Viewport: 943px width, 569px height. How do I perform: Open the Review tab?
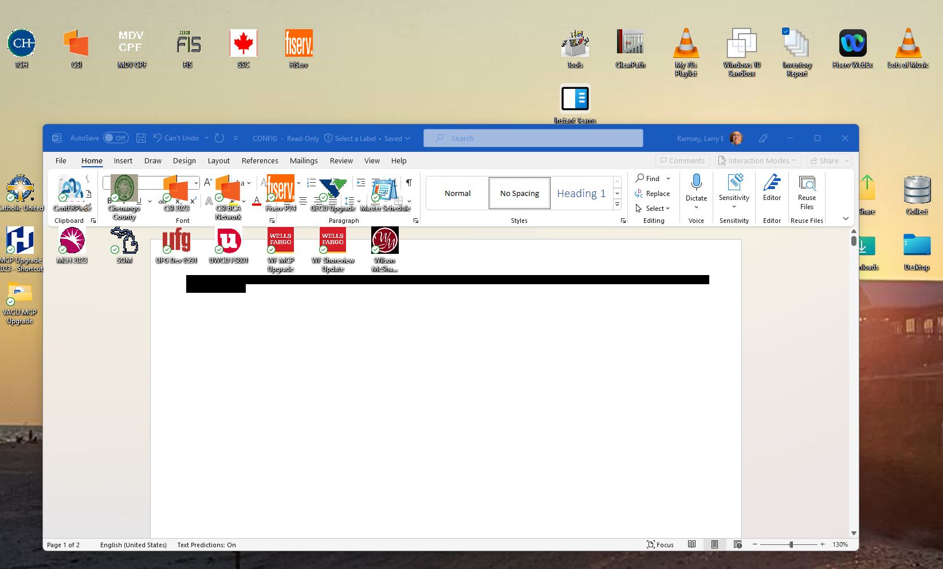(341, 160)
